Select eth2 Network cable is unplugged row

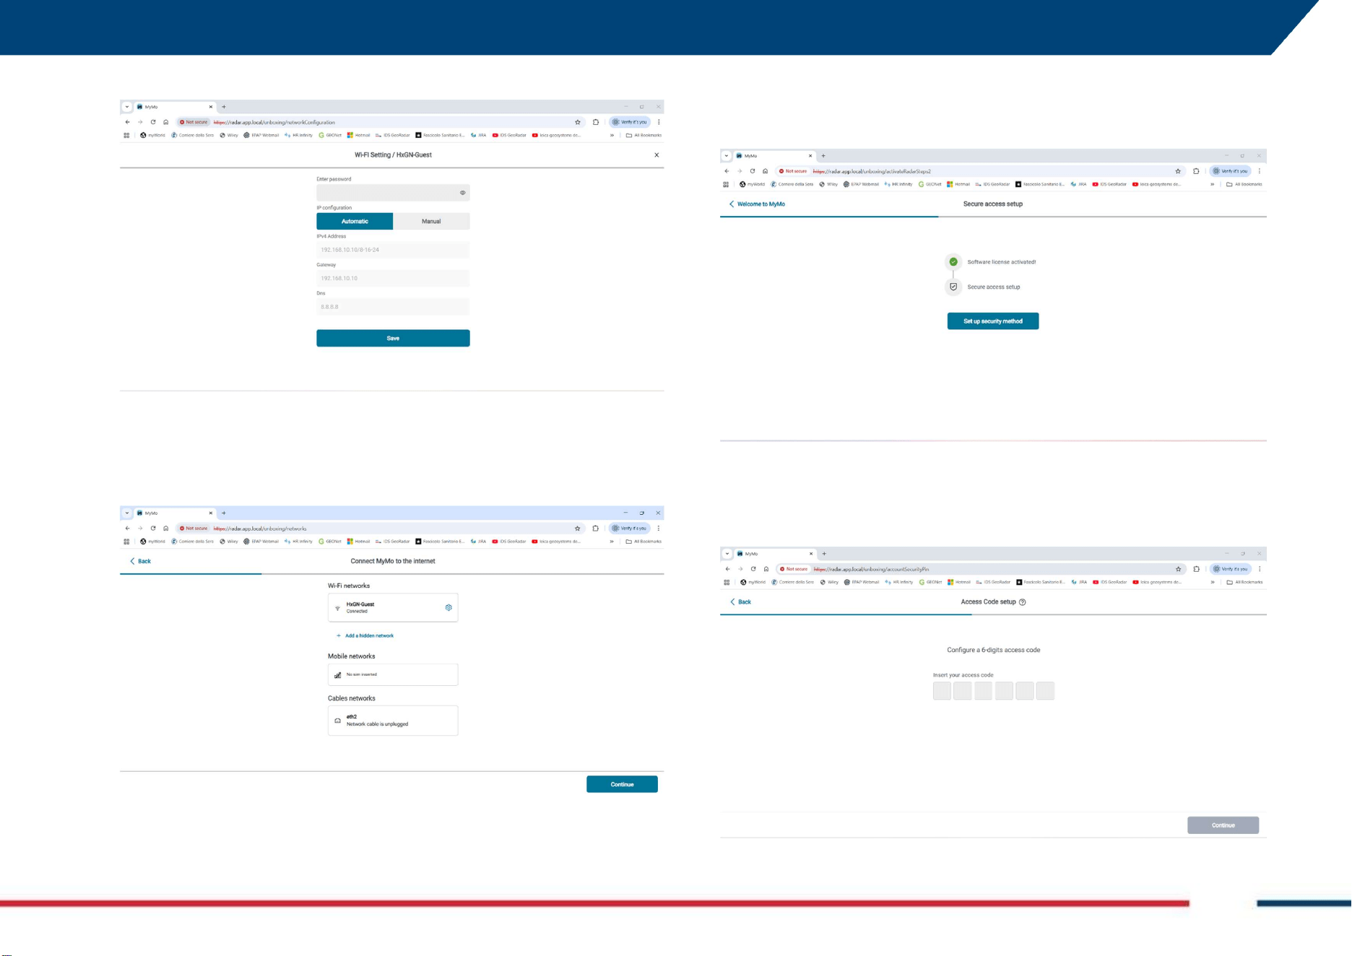pyautogui.click(x=393, y=721)
